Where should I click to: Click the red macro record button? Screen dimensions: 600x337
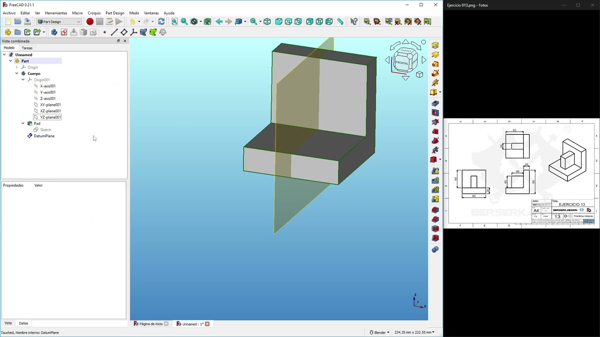[x=90, y=22]
